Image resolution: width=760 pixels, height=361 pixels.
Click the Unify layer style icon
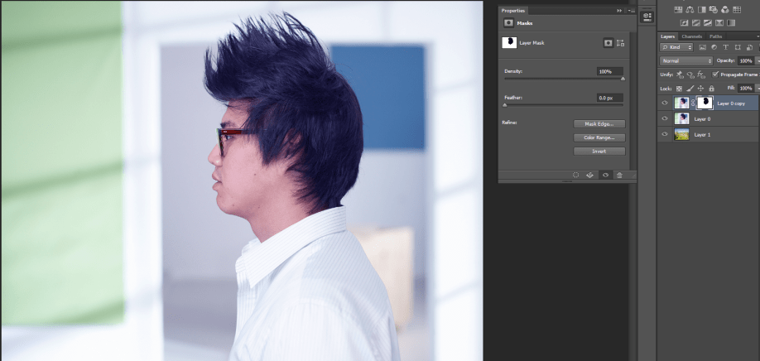point(701,75)
